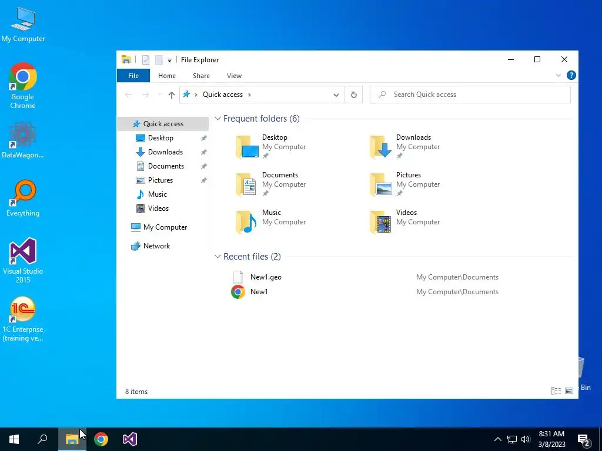The image size is (602, 451).
Task: Open Chrome from the taskbar
Action: pos(101,439)
